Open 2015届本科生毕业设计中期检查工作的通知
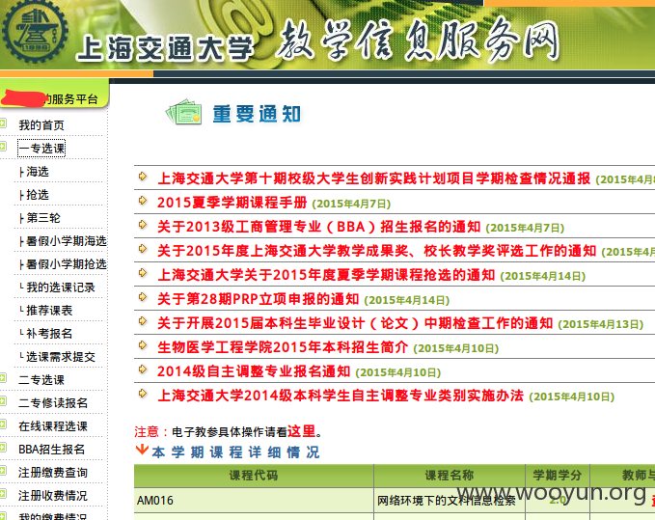The width and height of the screenshot is (655, 520). 355,323
